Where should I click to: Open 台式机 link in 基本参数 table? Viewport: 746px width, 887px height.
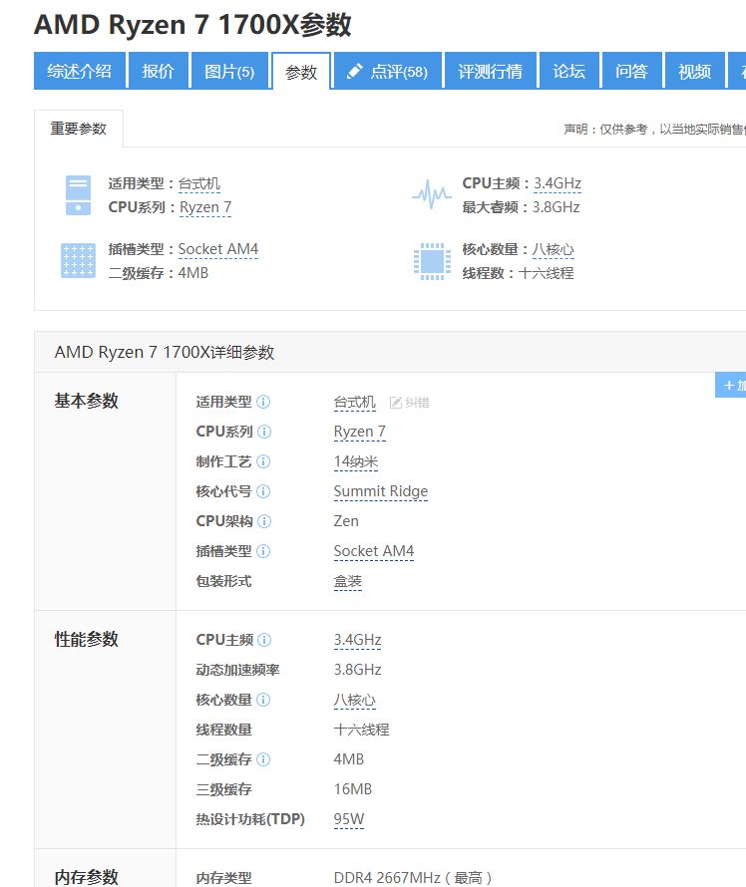(x=355, y=403)
